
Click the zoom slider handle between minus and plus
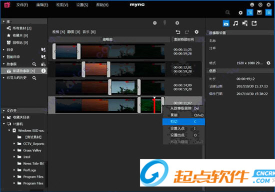tap(164, 23)
